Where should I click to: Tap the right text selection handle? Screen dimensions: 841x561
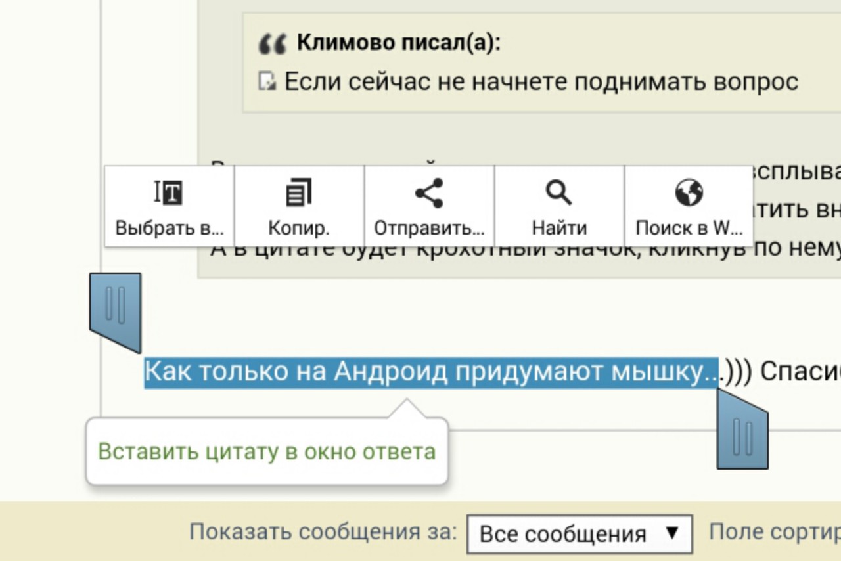(x=742, y=434)
